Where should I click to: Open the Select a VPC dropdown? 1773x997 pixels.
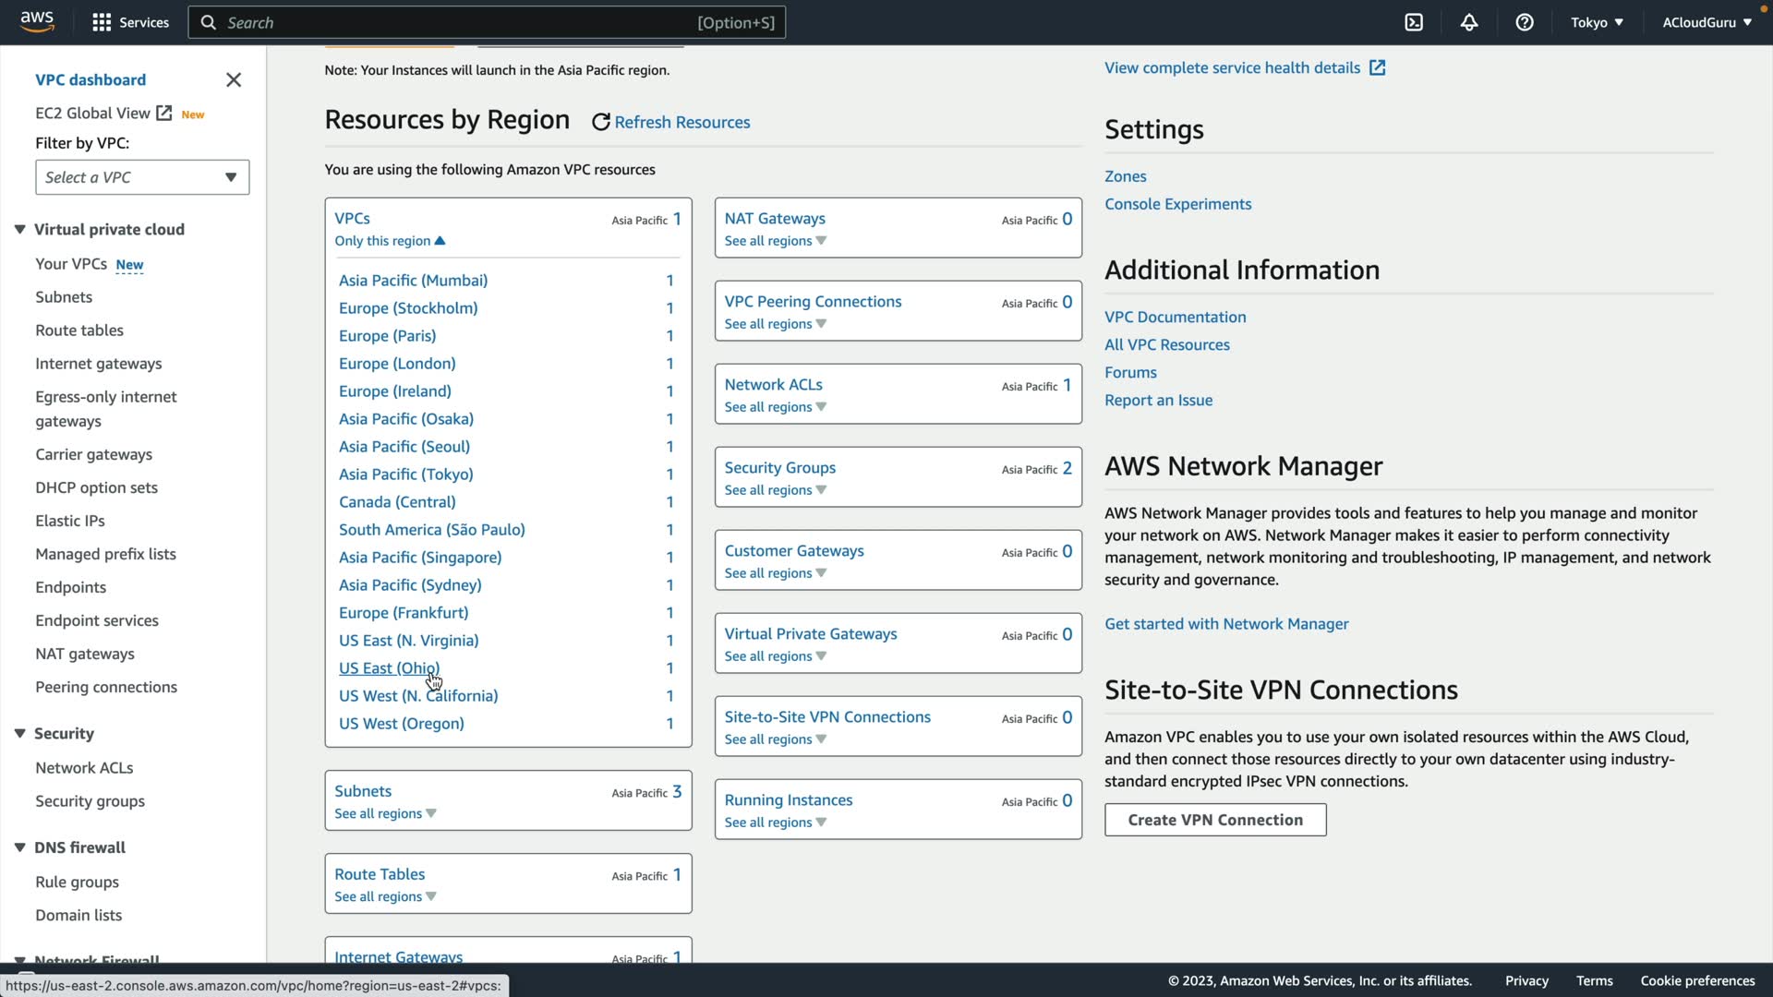[142, 177]
